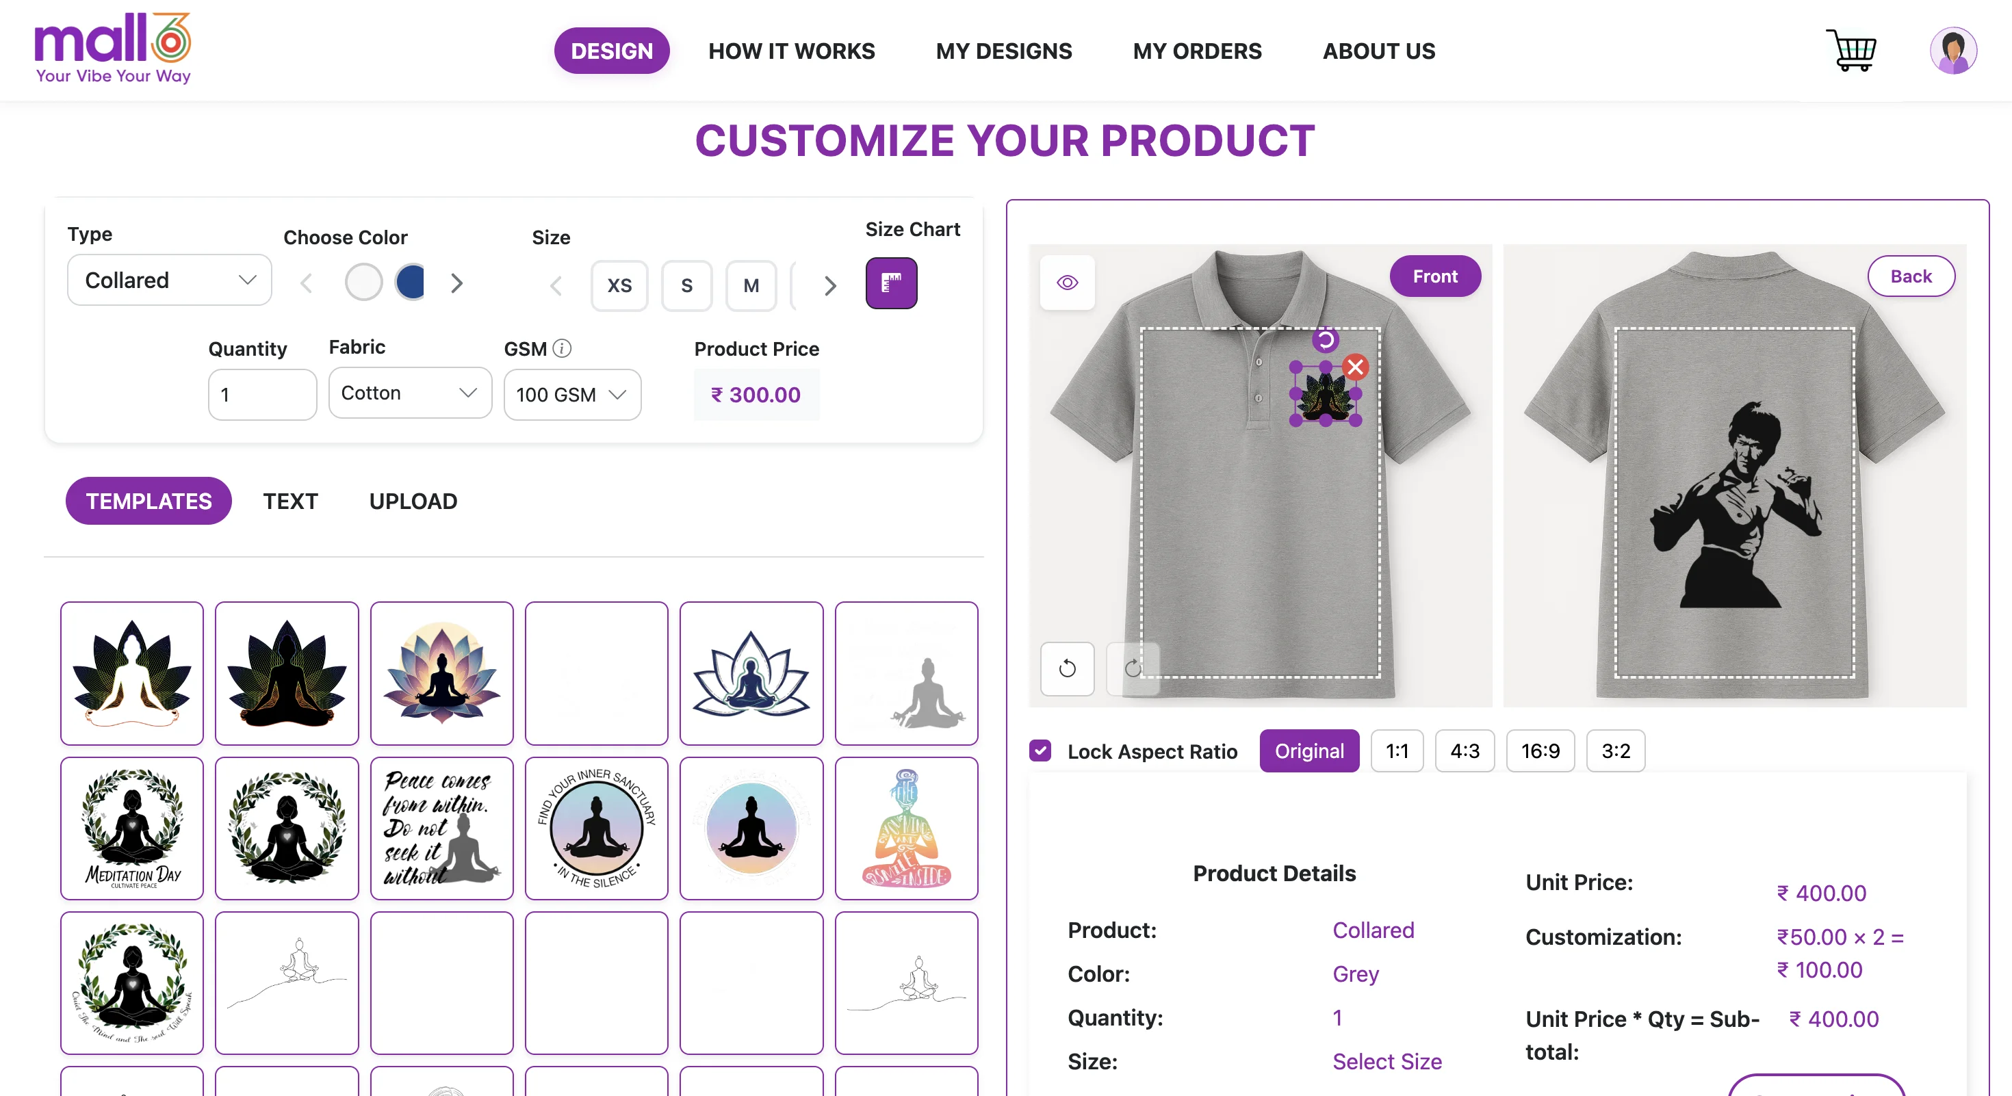Open the 100 GSM dropdown
The width and height of the screenshot is (2012, 1096).
(x=571, y=395)
